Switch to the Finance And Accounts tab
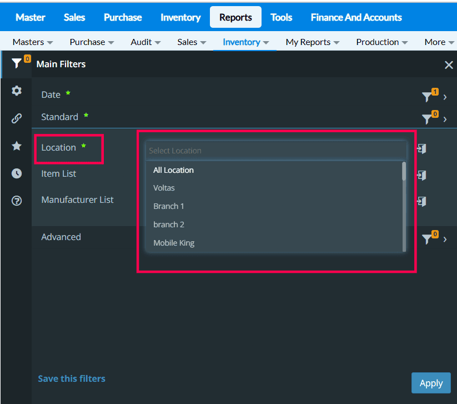Viewport: 457px width, 404px height. coord(356,17)
